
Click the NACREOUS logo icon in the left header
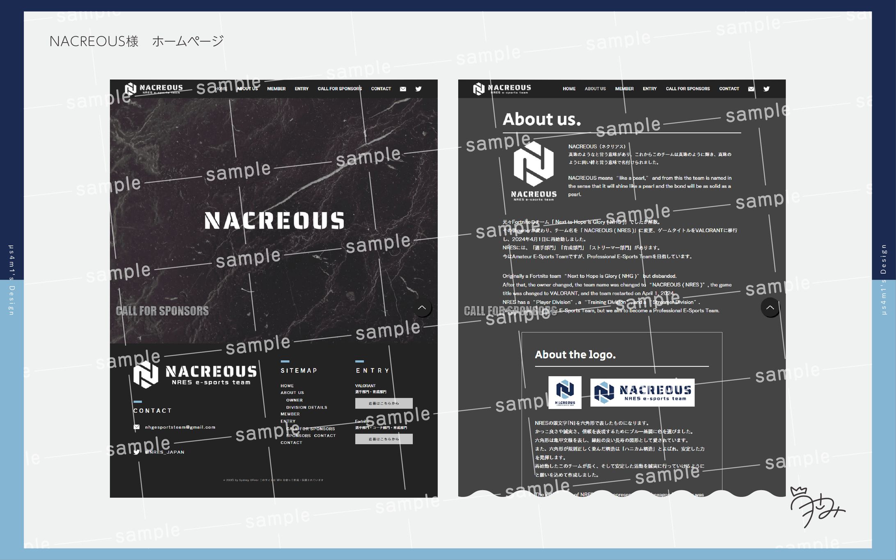point(131,88)
